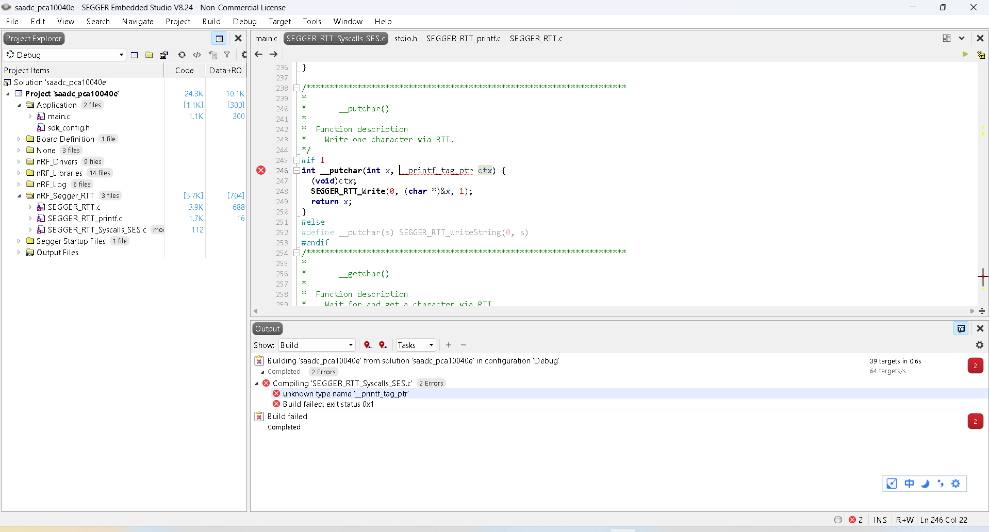The width and height of the screenshot is (989, 532).
Task: Click the unknown type name '__printf_tag_ptr' error
Action: [345, 394]
